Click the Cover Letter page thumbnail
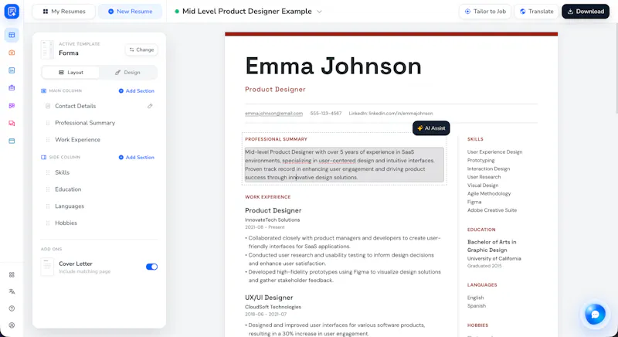 (47, 267)
